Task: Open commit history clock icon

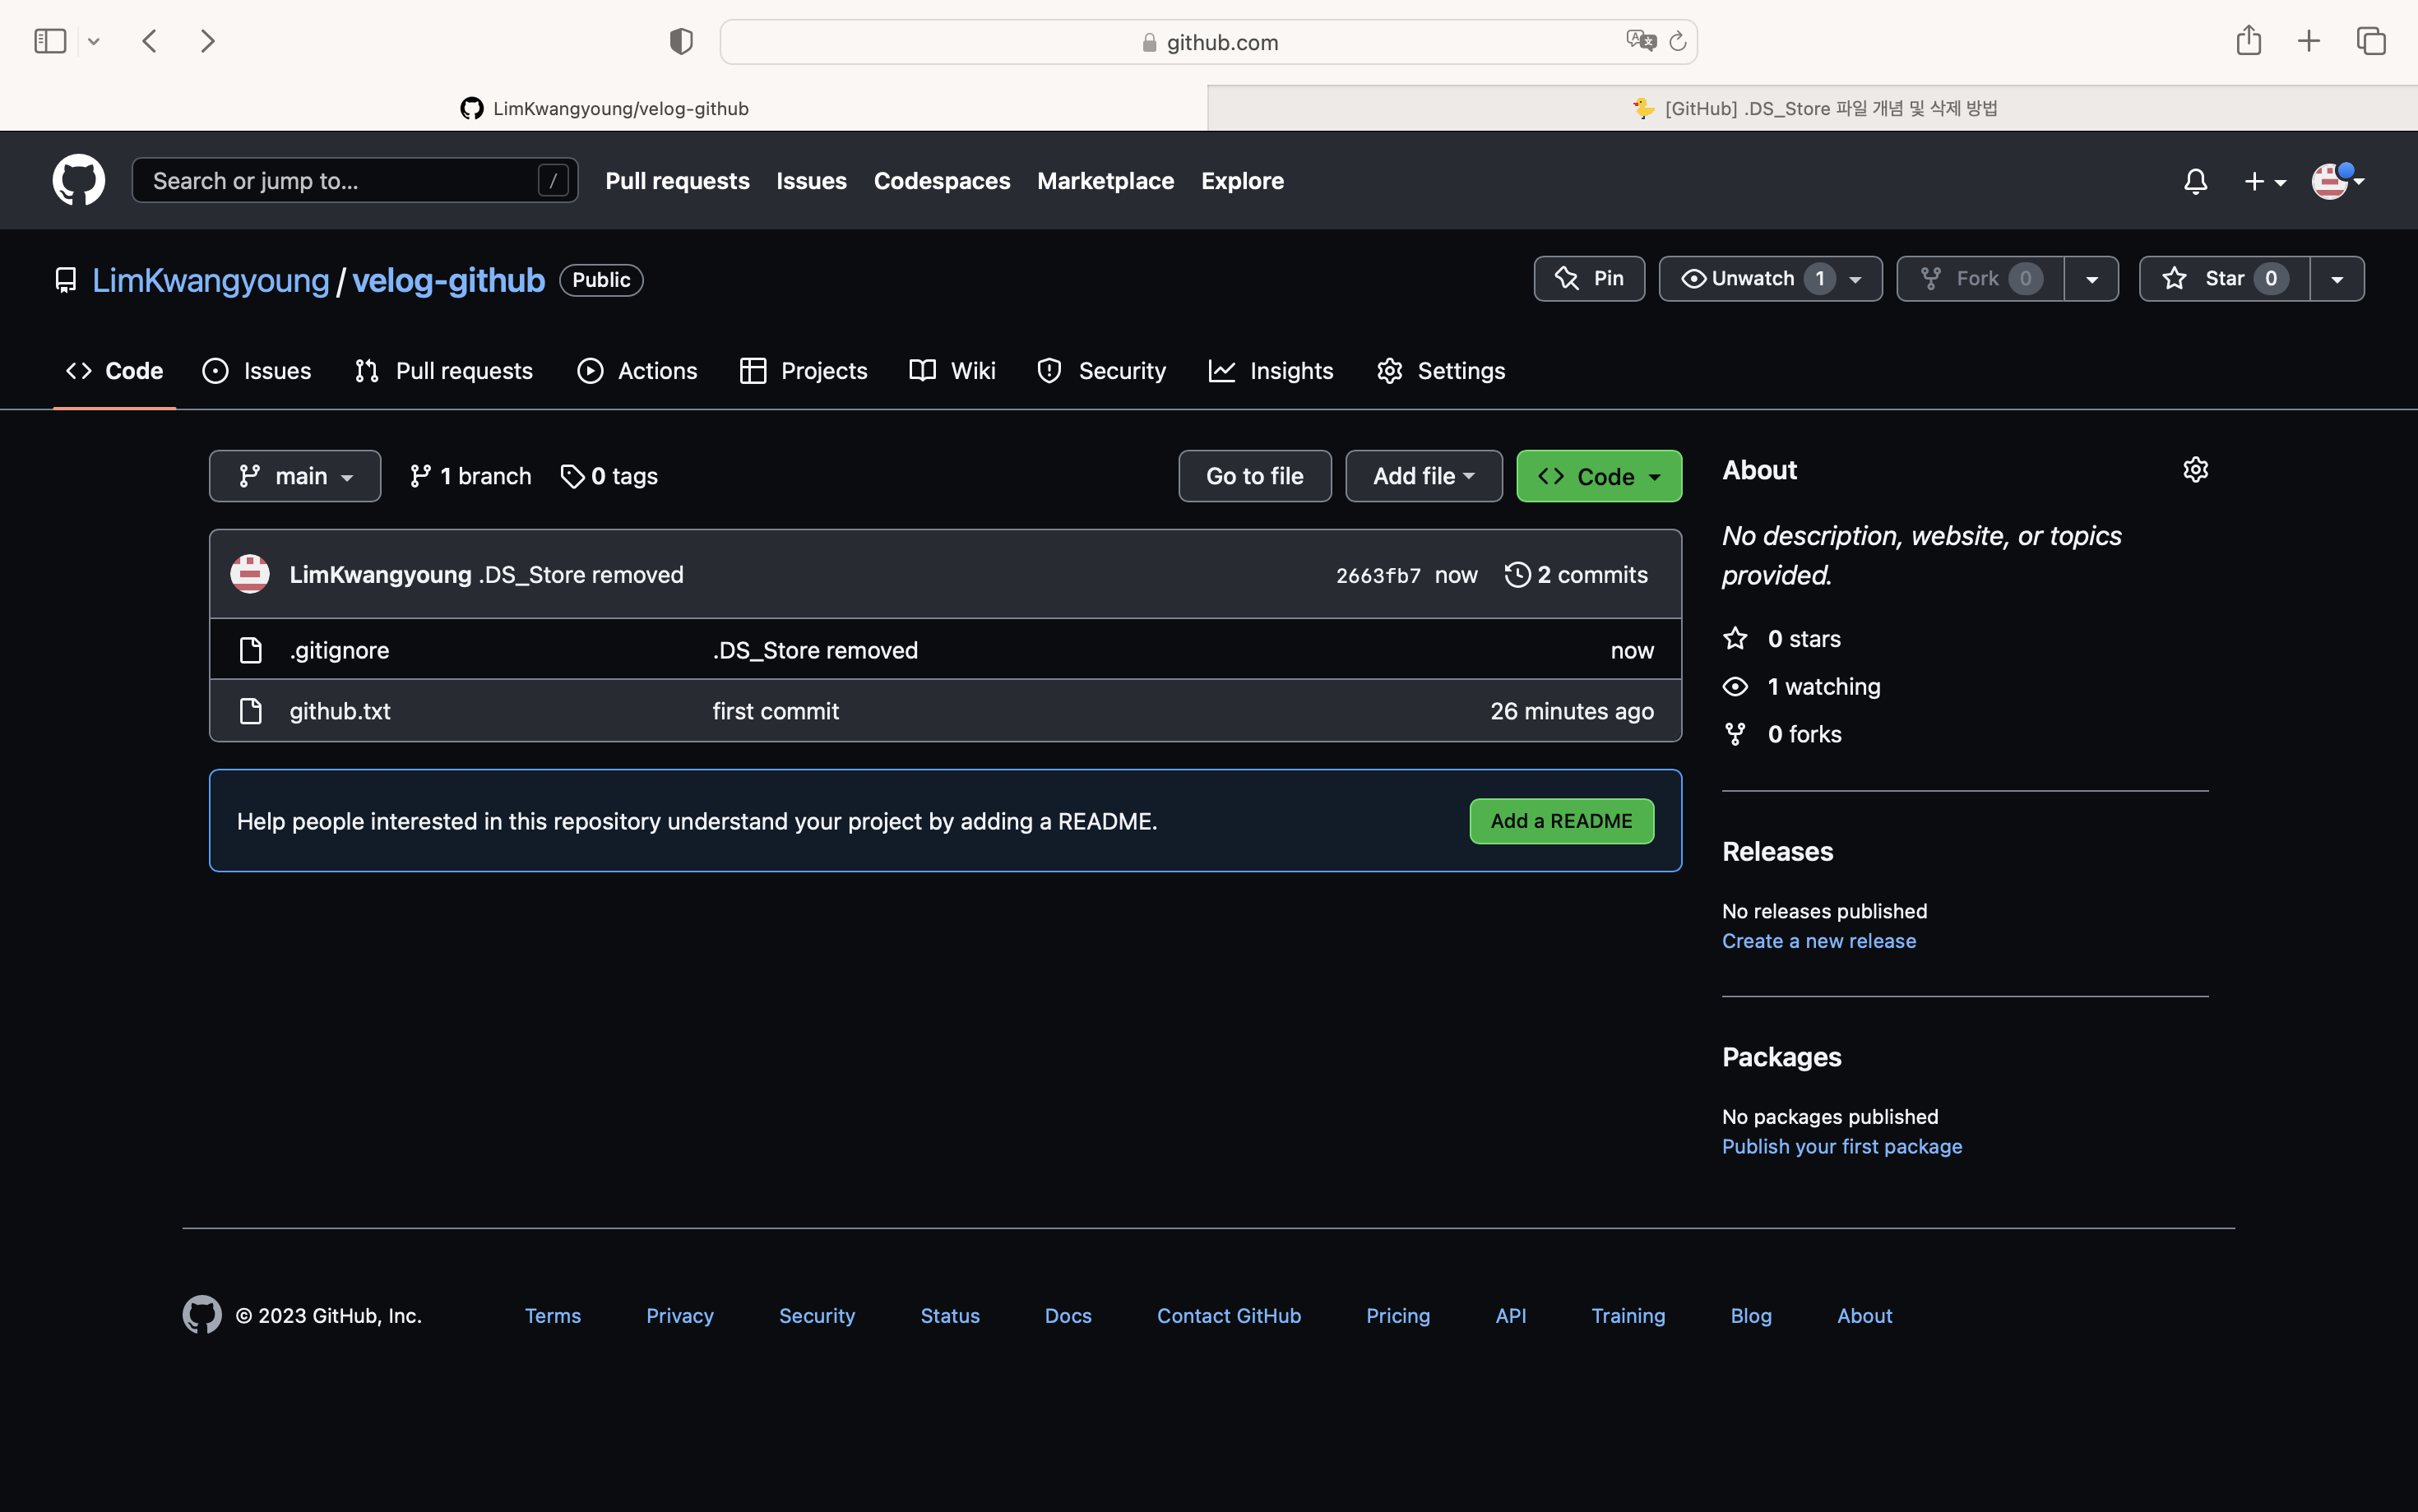Action: pos(1517,575)
